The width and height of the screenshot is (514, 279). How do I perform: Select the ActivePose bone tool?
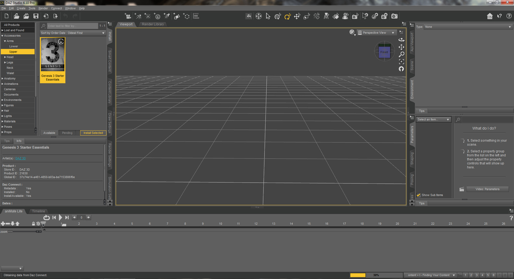[x=316, y=16]
